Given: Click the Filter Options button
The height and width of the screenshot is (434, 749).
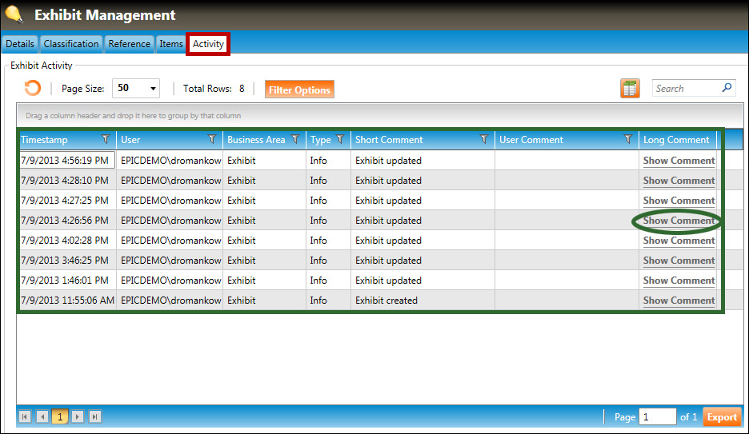Looking at the screenshot, I should coord(299,90).
